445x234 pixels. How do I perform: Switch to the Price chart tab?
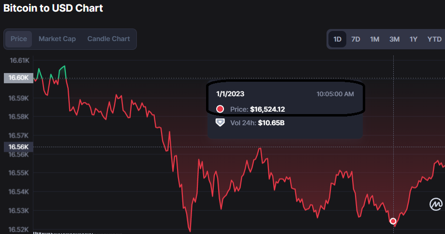pyautogui.click(x=19, y=39)
